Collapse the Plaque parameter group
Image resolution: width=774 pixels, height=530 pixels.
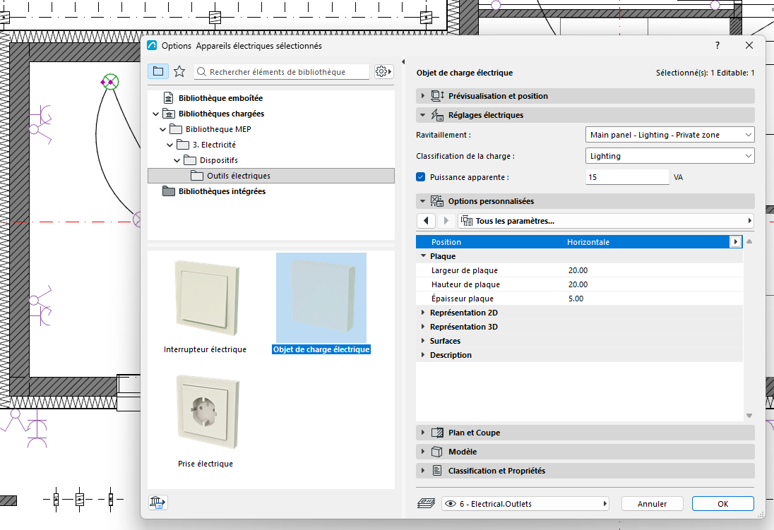423,256
